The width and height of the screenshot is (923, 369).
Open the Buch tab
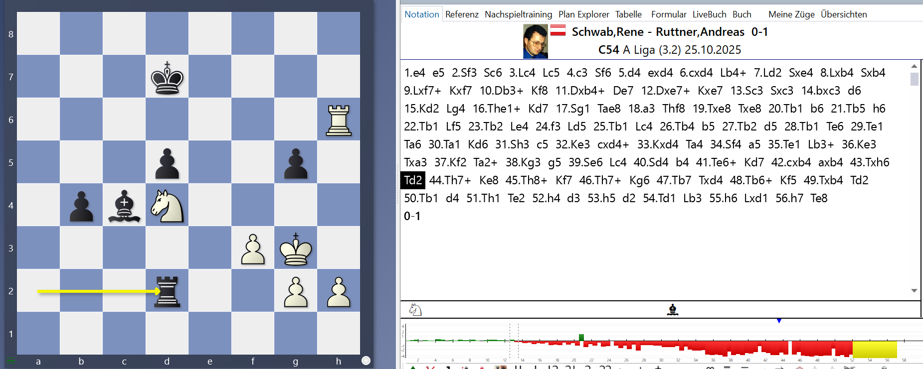[x=742, y=14]
